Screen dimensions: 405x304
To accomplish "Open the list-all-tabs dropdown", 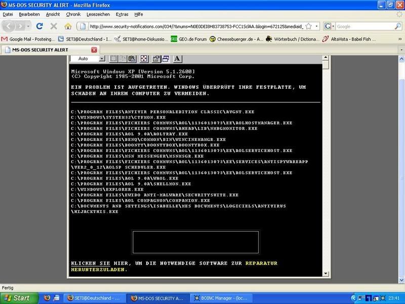I will point(401,49).
